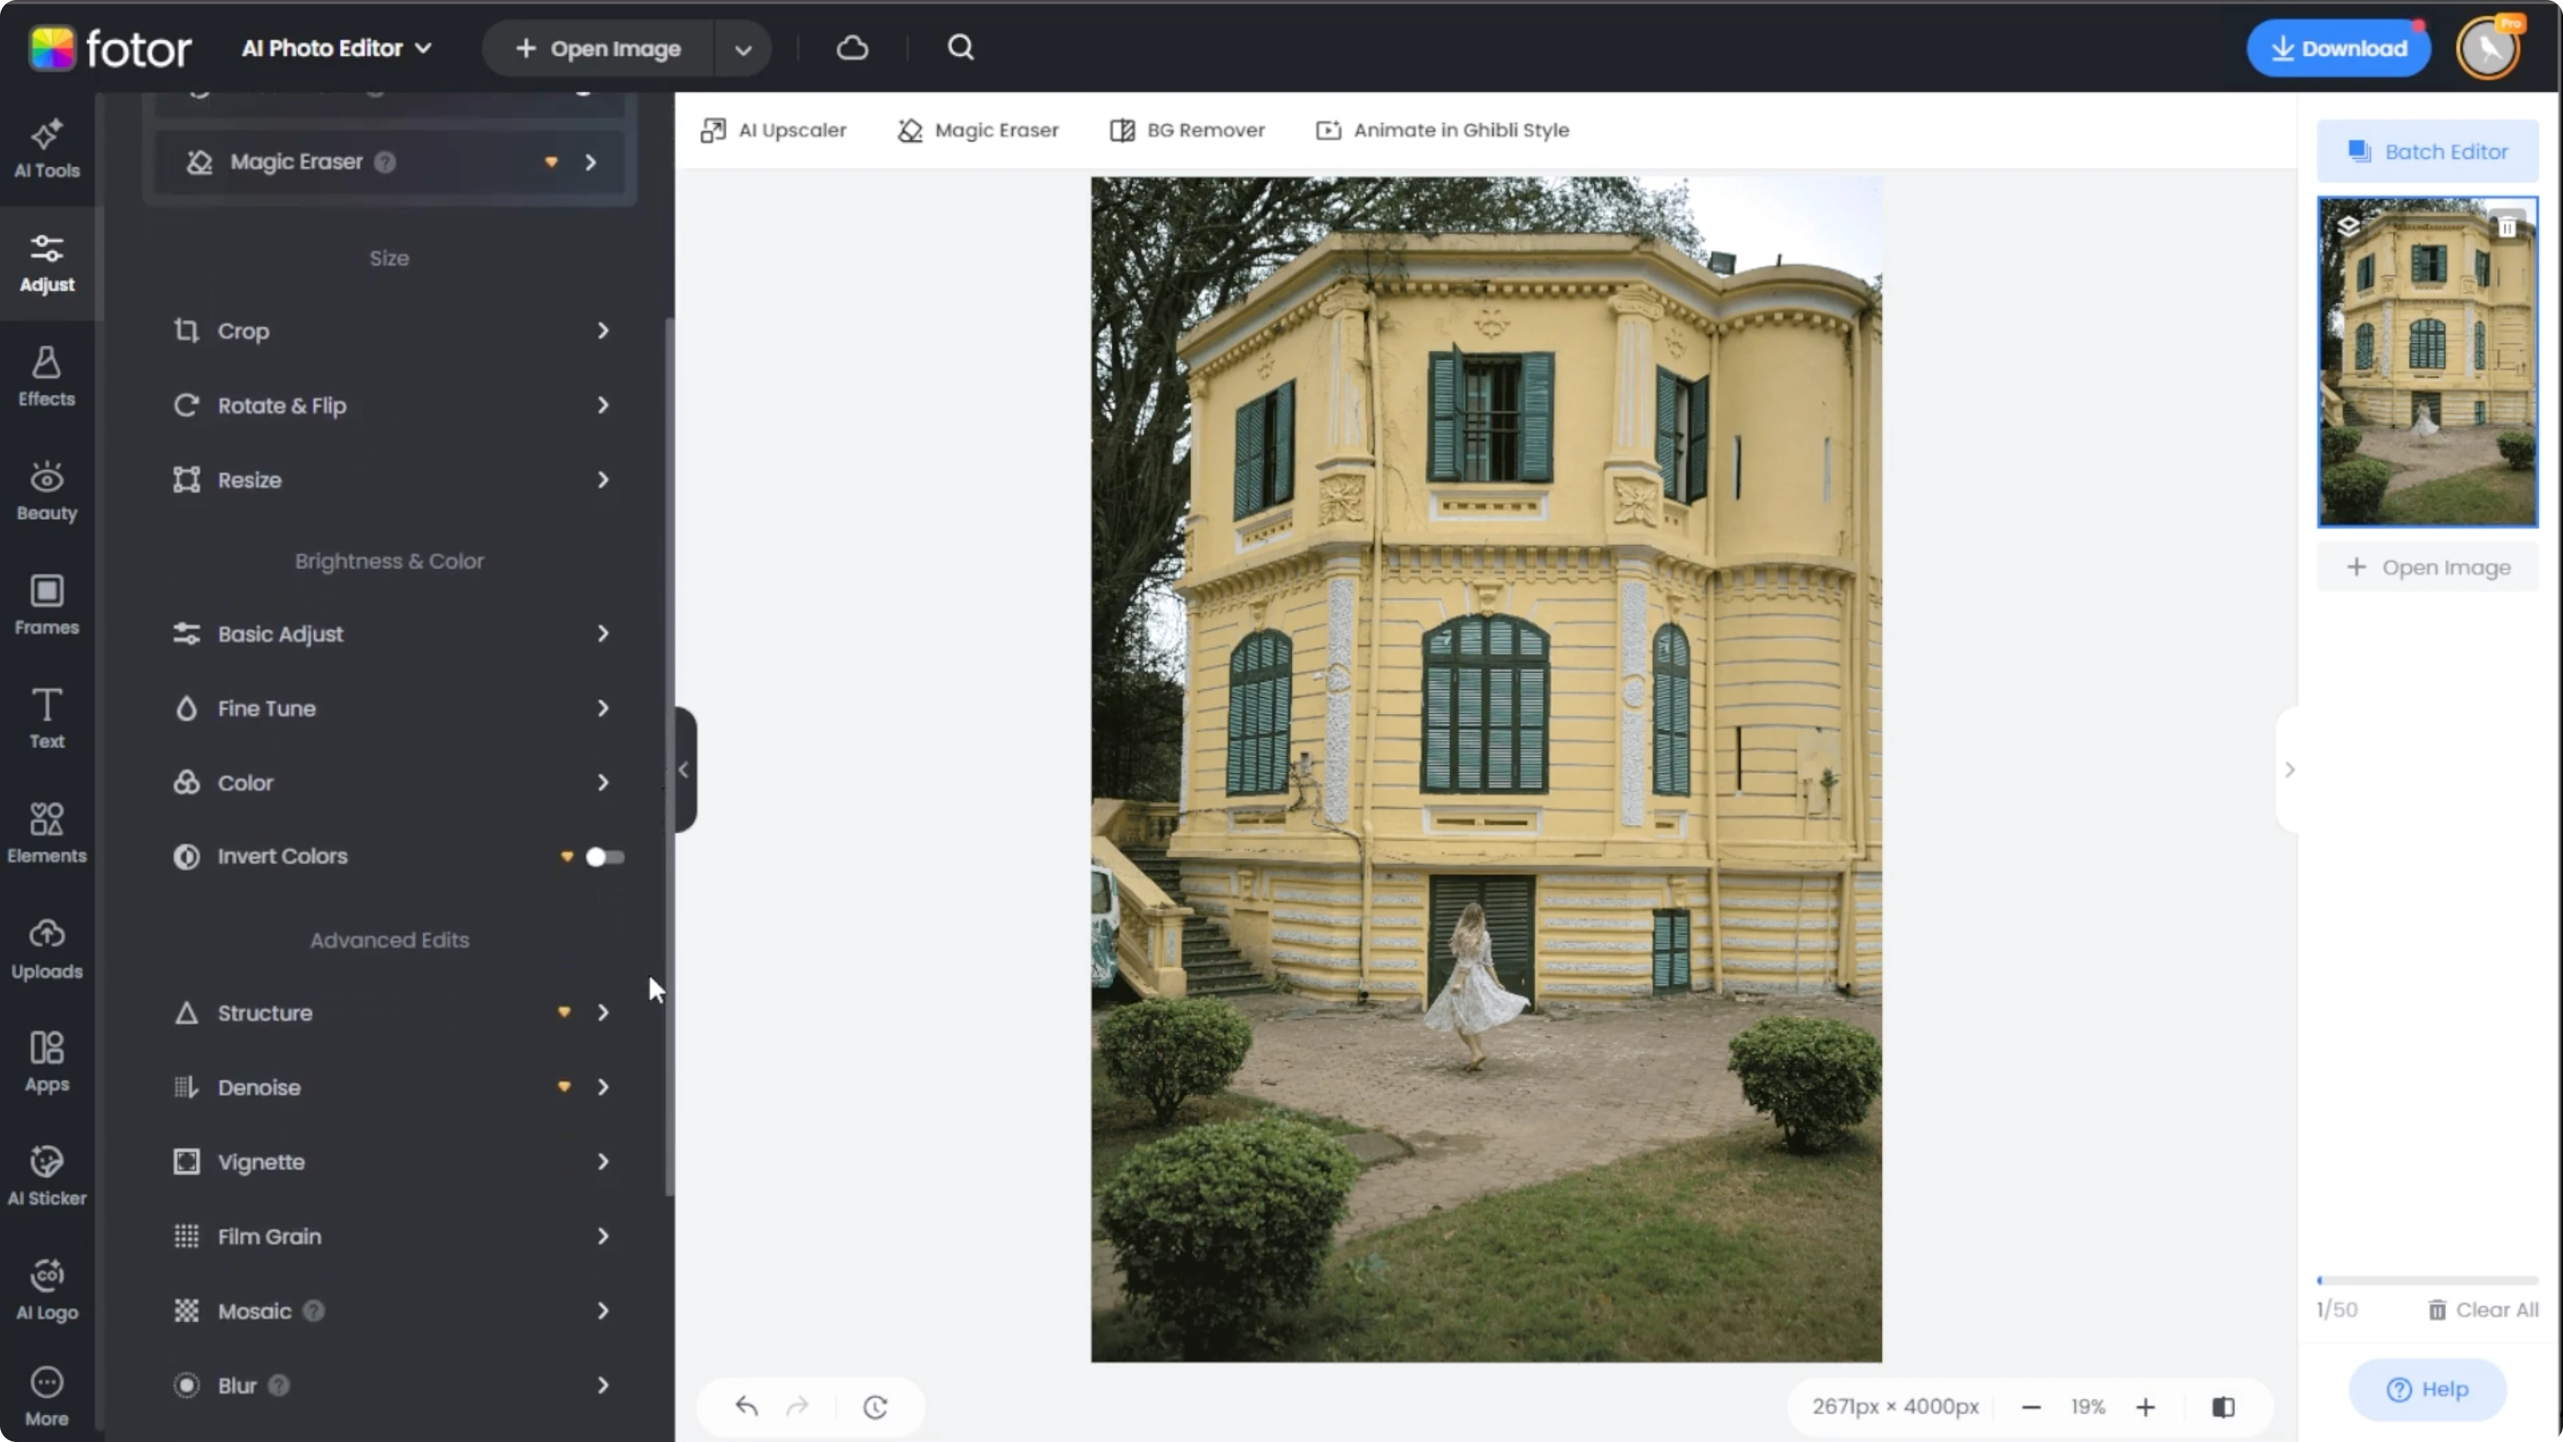Click the 19% zoom level value
The height and width of the screenshot is (1442, 2563).
pyautogui.click(x=2087, y=1406)
